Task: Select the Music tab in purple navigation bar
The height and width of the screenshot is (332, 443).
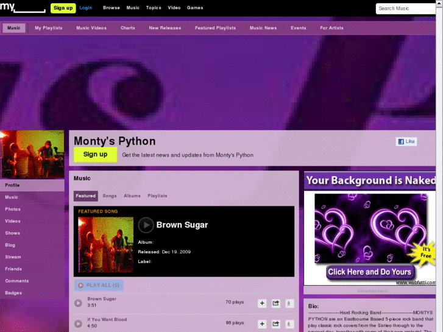Action: [x=14, y=28]
